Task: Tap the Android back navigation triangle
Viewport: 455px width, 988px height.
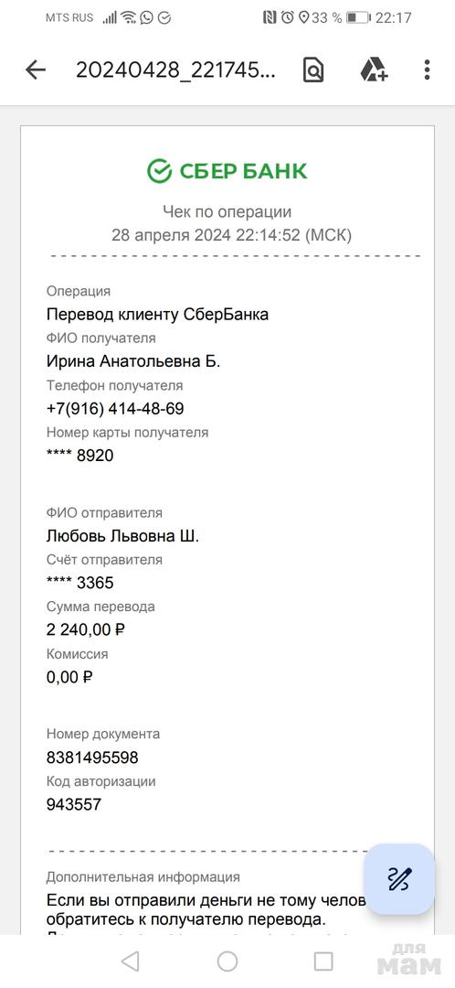Action: pyautogui.click(x=131, y=961)
